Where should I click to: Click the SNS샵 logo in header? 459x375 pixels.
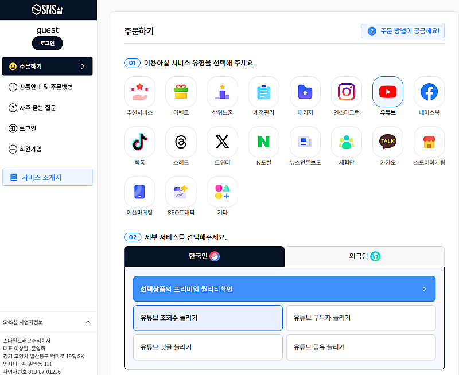point(48,10)
